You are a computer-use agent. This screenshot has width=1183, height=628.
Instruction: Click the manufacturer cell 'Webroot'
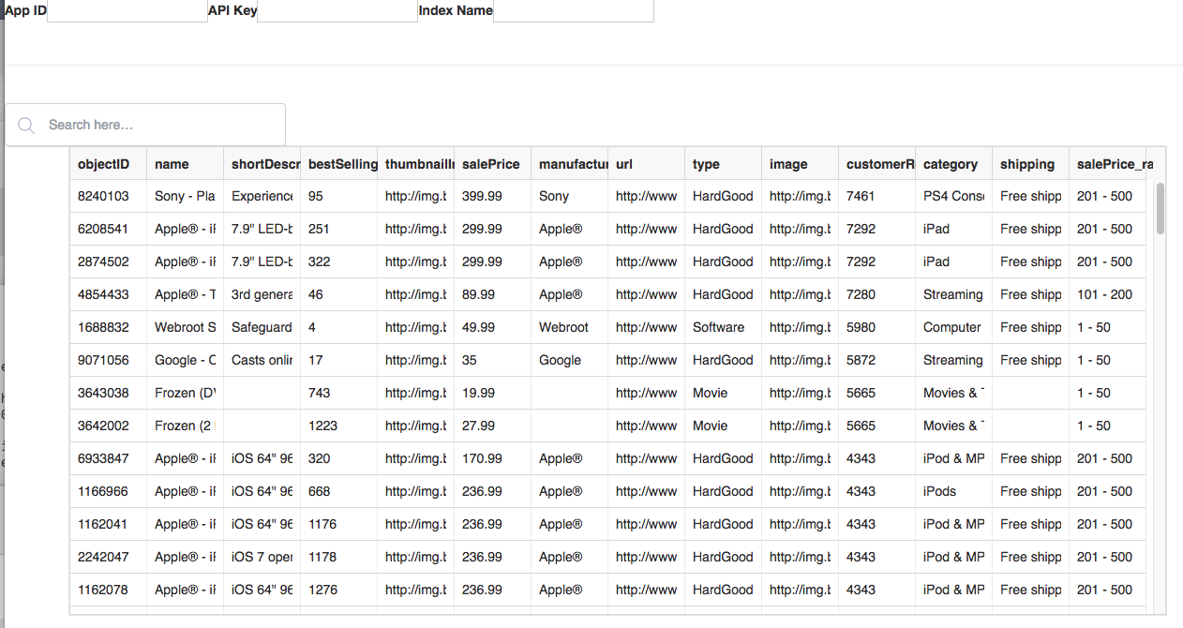pyautogui.click(x=569, y=327)
